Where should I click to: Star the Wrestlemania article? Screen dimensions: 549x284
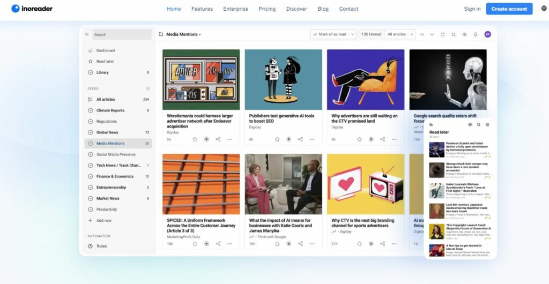pos(195,139)
